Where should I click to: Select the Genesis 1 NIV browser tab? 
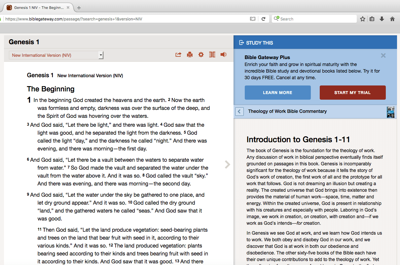click(x=39, y=8)
